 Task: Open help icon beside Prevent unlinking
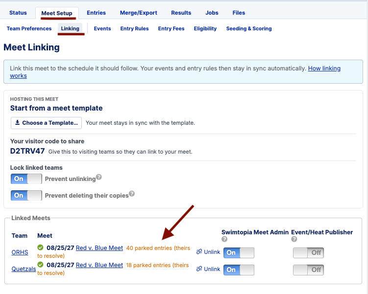tap(99, 177)
